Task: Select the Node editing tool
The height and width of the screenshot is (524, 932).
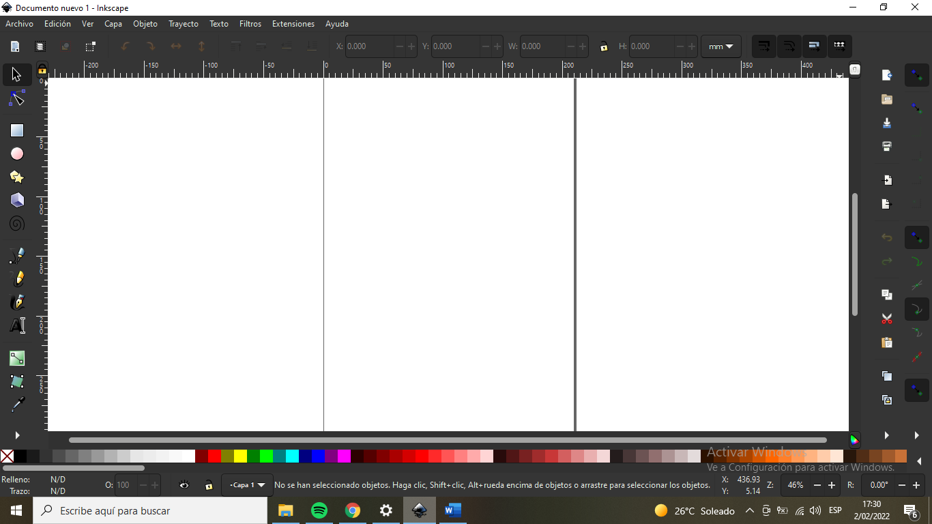Action: pos(17,99)
